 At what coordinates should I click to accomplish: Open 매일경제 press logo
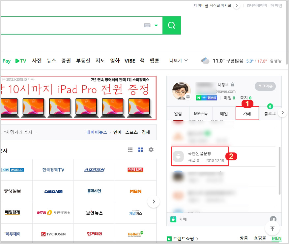coord(13,212)
